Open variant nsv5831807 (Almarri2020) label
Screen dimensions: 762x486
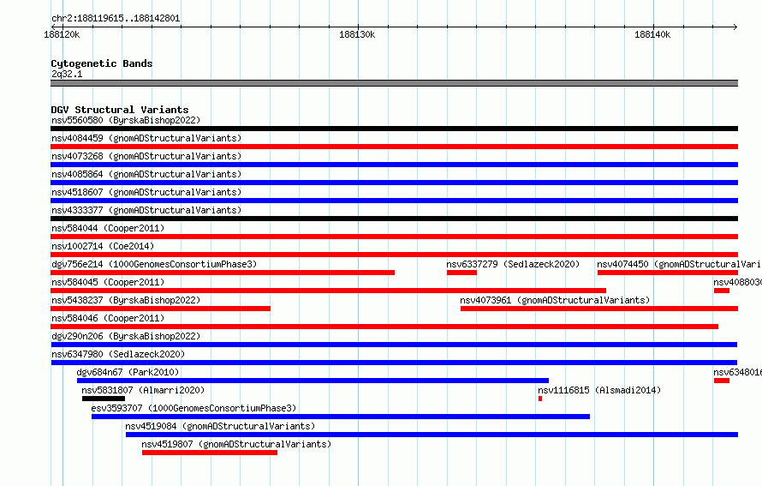(143, 390)
